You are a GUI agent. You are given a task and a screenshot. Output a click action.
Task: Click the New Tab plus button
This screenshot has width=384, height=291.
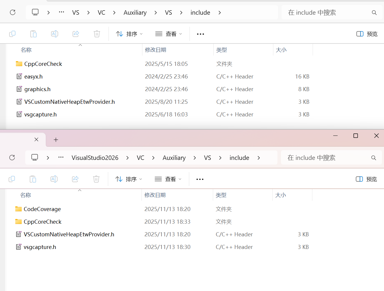[56, 140]
